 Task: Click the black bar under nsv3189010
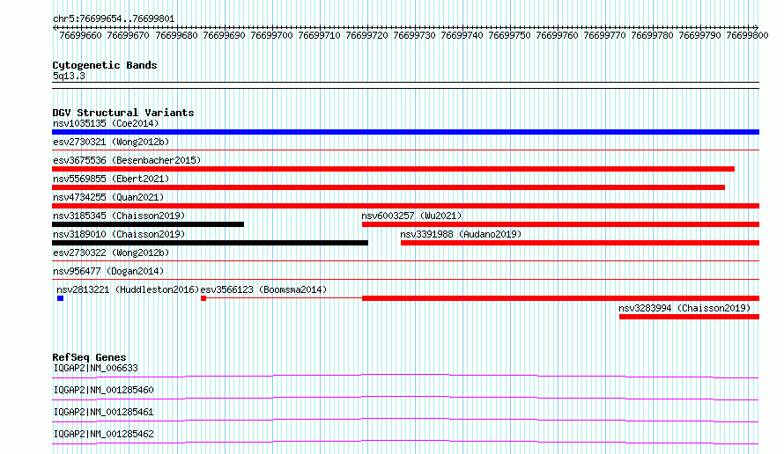[x=210, y=243]
